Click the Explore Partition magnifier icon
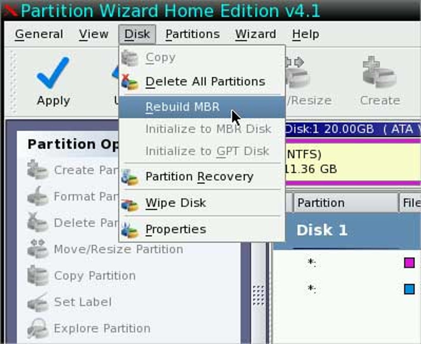The width and height of the screenshot is (421, 344). [x=38, y=328]
